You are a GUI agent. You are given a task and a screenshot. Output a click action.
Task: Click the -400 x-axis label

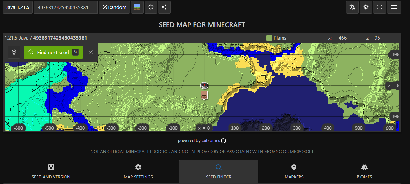coord(80,128)
